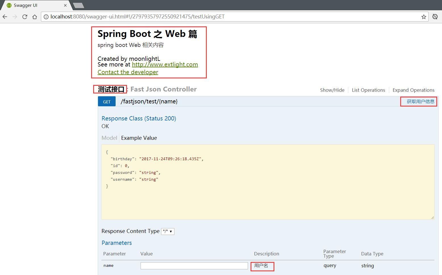This screenshot has height=275, width=442.
Task: Click Show/Hide for Fast Json Controller
Action: [x=332, y=90]
